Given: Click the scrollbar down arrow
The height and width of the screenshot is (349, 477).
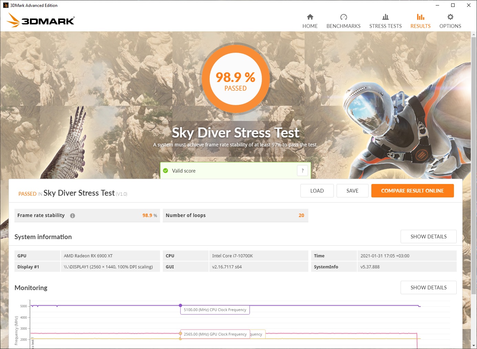Looking at the screenshot, I should click(474, 346).
